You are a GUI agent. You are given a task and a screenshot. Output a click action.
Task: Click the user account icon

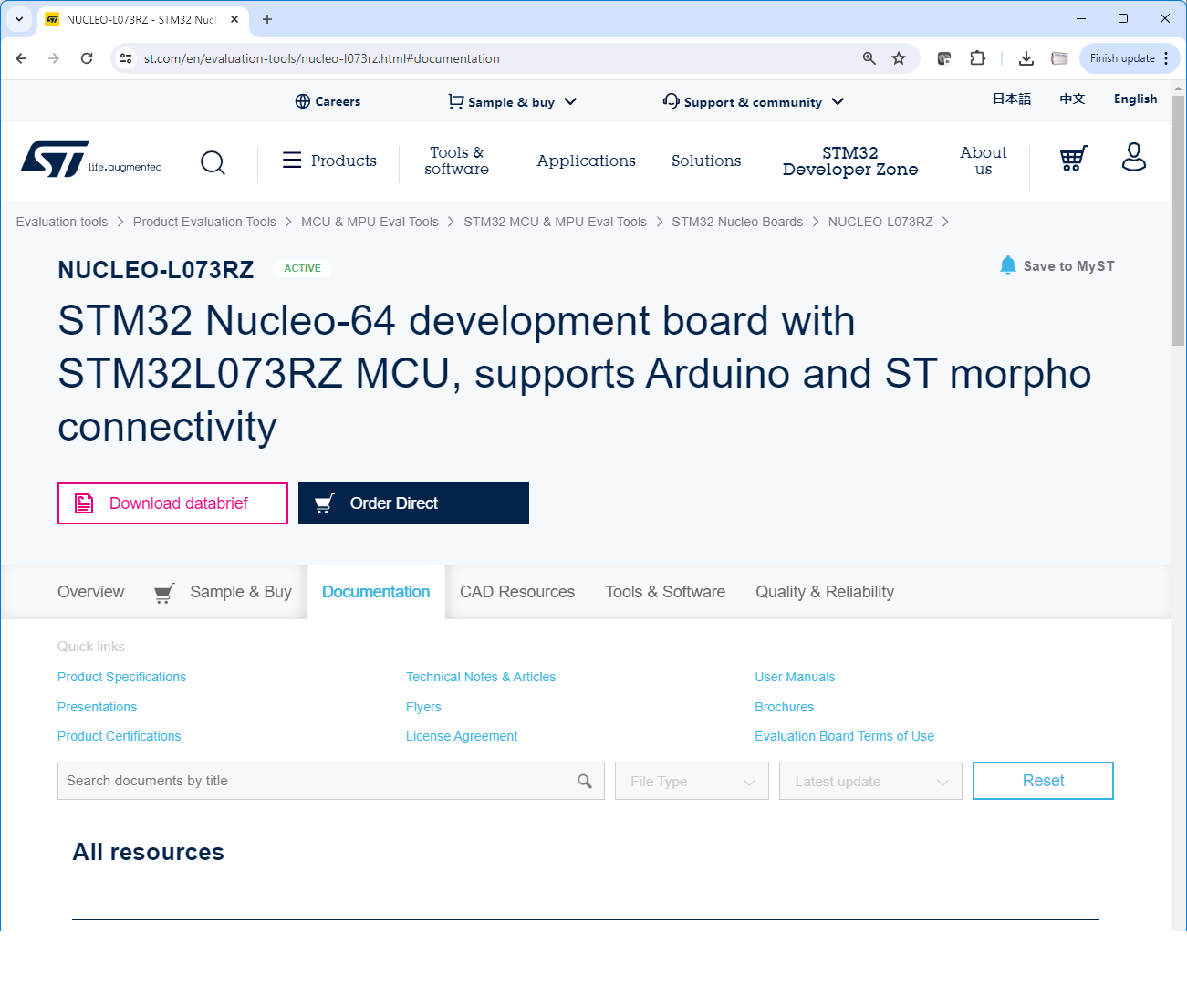pos(1134,158)
